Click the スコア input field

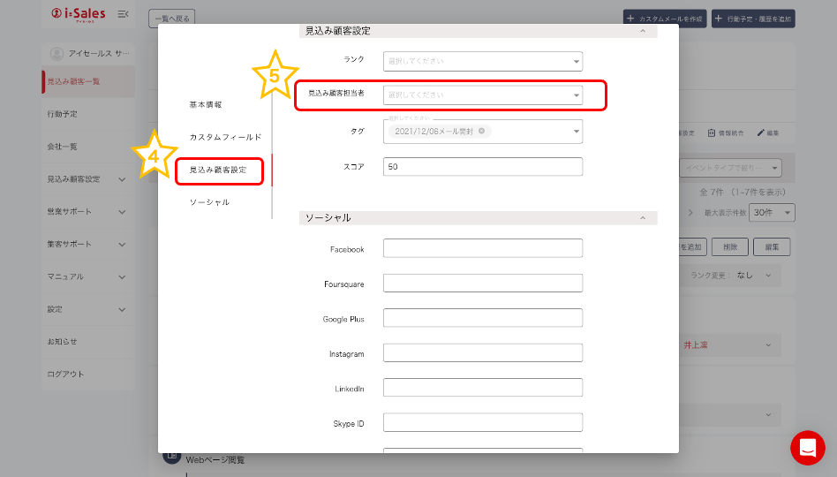(482, 167)
